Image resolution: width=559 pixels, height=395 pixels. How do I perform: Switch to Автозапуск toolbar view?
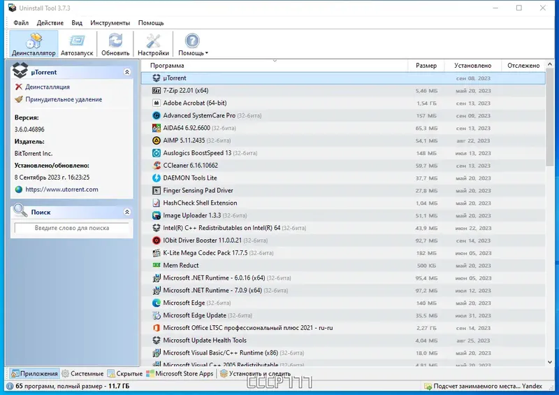[77, 44]
